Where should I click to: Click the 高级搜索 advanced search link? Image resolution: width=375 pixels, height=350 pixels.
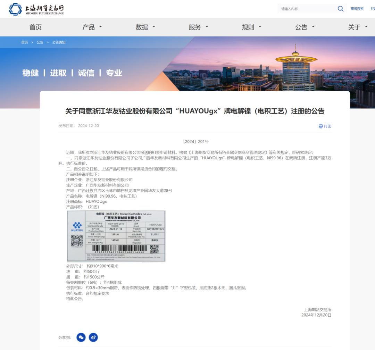pyautogui.click(x=357, y=9)
